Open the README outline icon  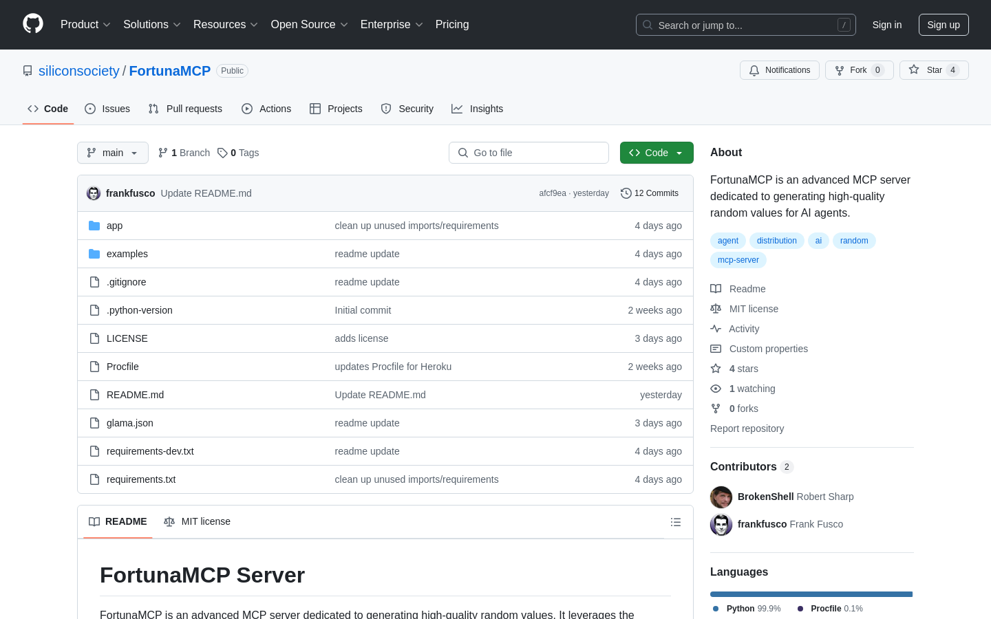676,522
